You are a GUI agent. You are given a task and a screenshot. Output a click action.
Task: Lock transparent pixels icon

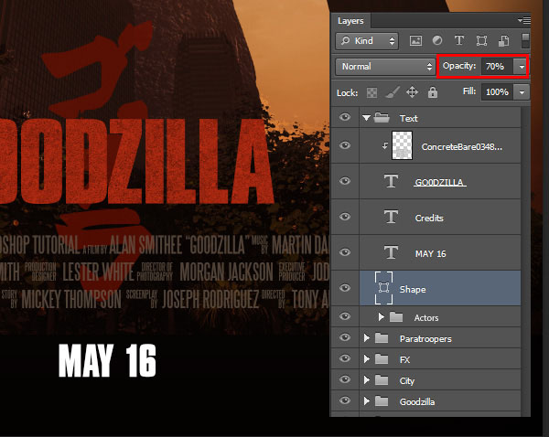click(371, 92)
